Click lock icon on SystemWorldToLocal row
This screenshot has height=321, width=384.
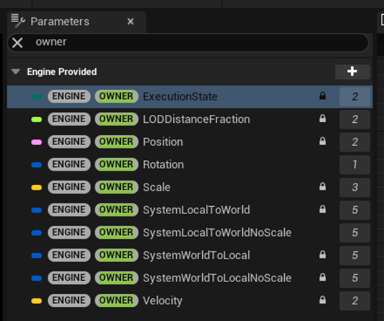(x=322, y=254)
